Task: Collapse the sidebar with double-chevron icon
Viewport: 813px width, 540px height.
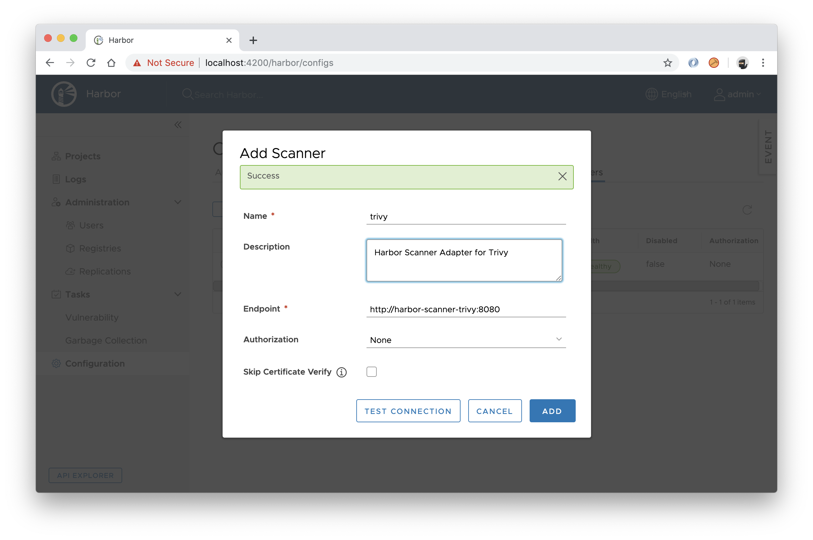Action: point(178,125)
